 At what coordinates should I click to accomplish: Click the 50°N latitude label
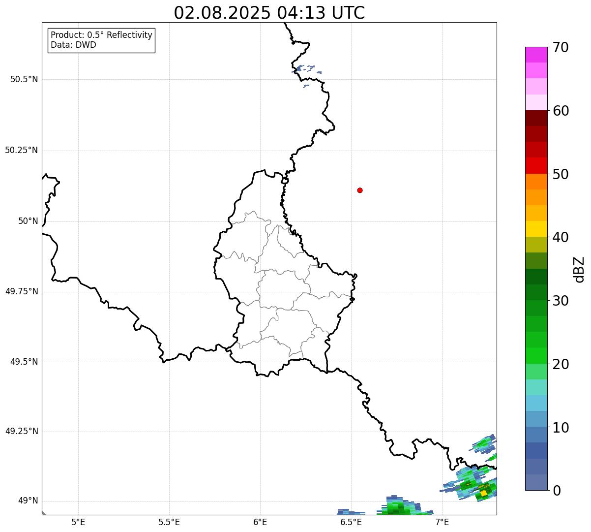[28, 221]
